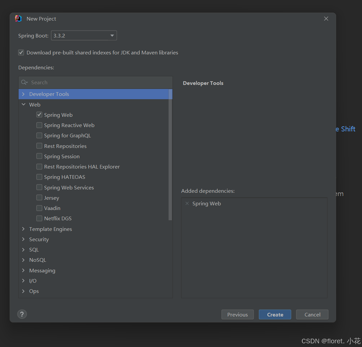Toggle download pre-built shared indexes checkbox
This screenshot has width=362, height=347.
click(x=21, y=52)
